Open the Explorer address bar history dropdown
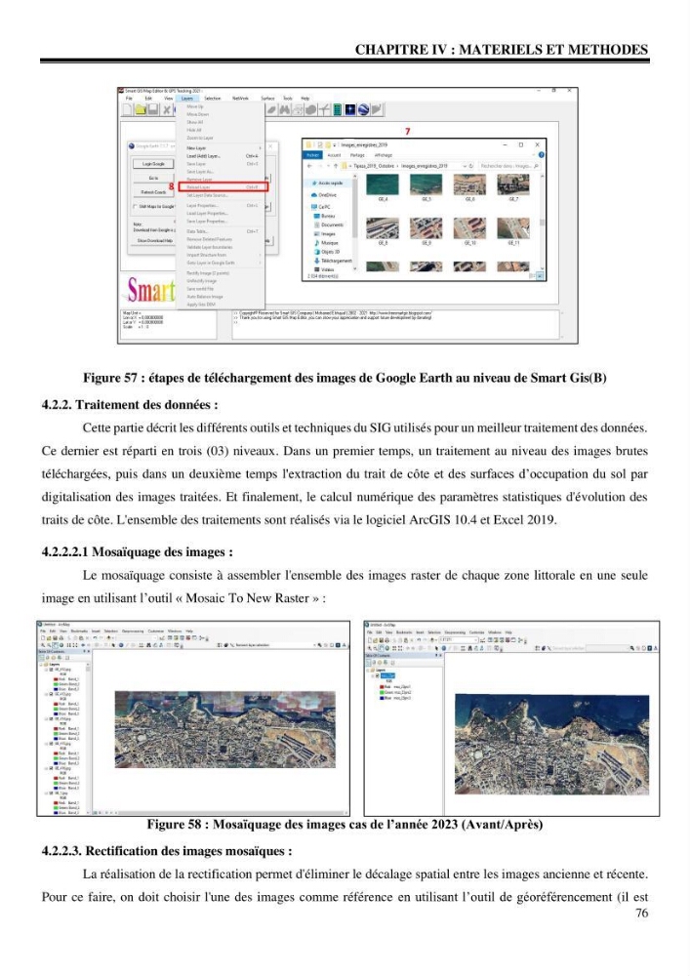Screen dimensions: 690x976 (465, 166)
